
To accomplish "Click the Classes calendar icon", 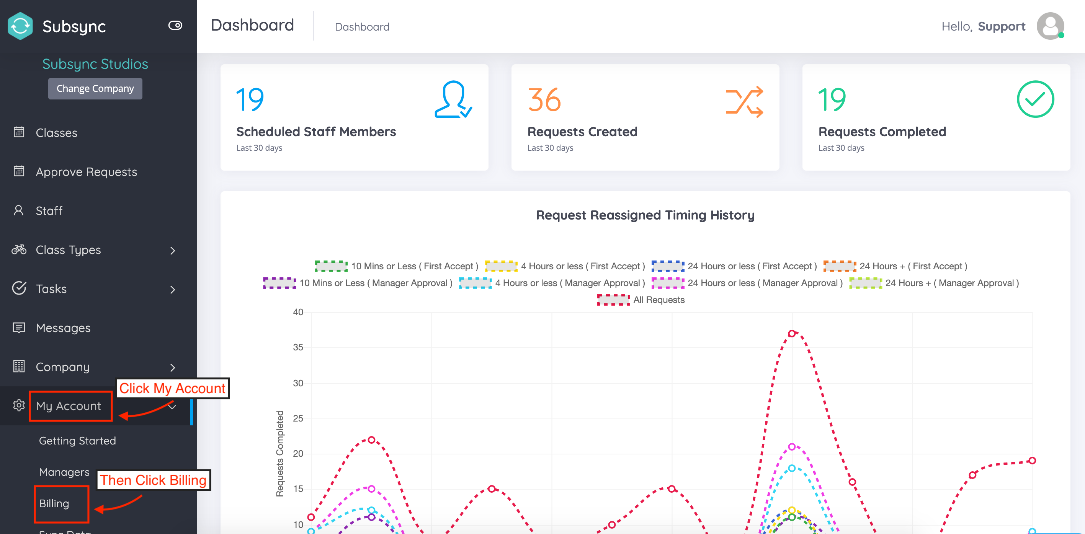I will tap(19, 132).
